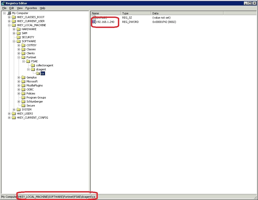The image size is (258, 200).
Task: Open the Edit menu
Action: [x=12, y=8]
